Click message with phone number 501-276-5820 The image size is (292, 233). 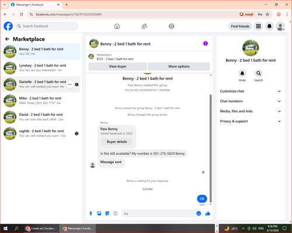pyautogui.click(x=142, y=154)
